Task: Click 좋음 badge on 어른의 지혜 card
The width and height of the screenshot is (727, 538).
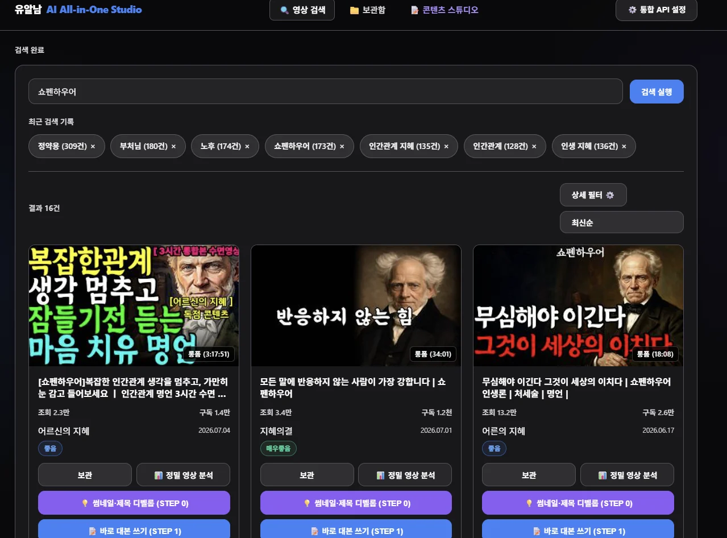Action: 494,448
